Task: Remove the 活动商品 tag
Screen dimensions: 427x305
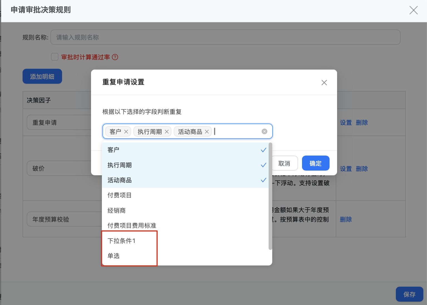Action: [x=207, y=132]
